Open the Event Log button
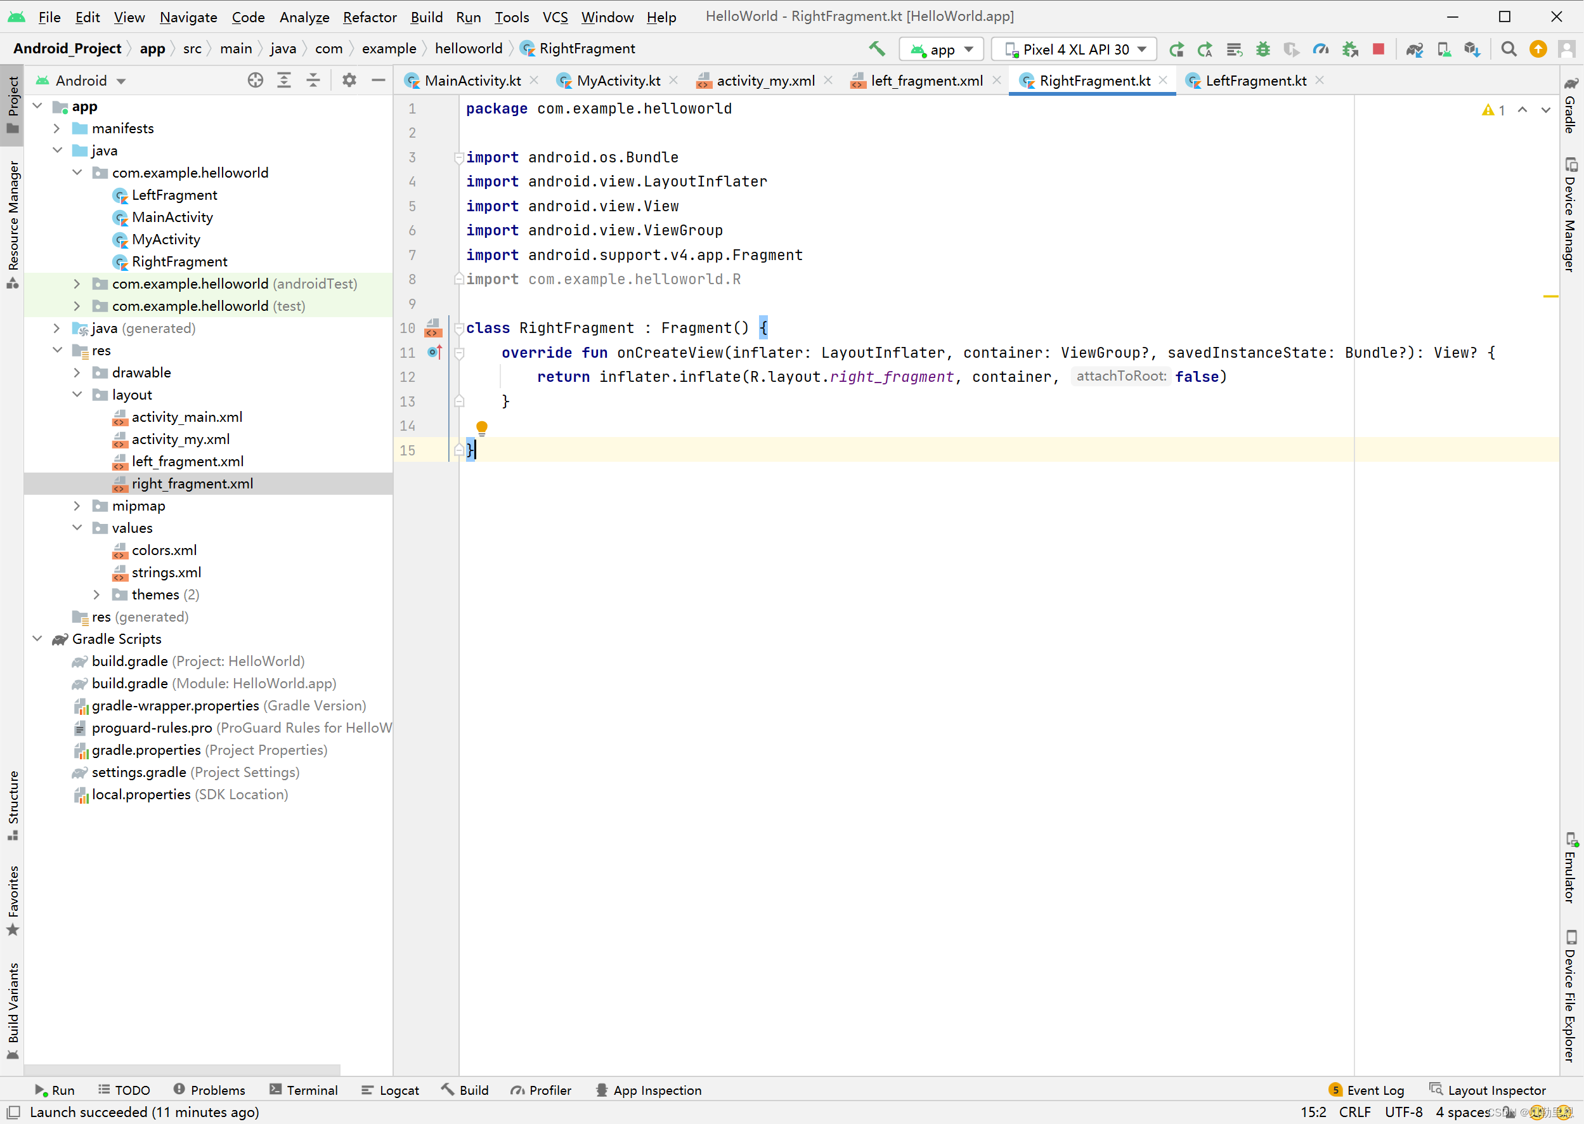 tap(1367, 1090)
